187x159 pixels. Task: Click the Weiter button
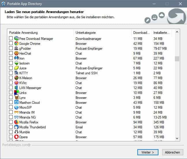coord(149,152)
